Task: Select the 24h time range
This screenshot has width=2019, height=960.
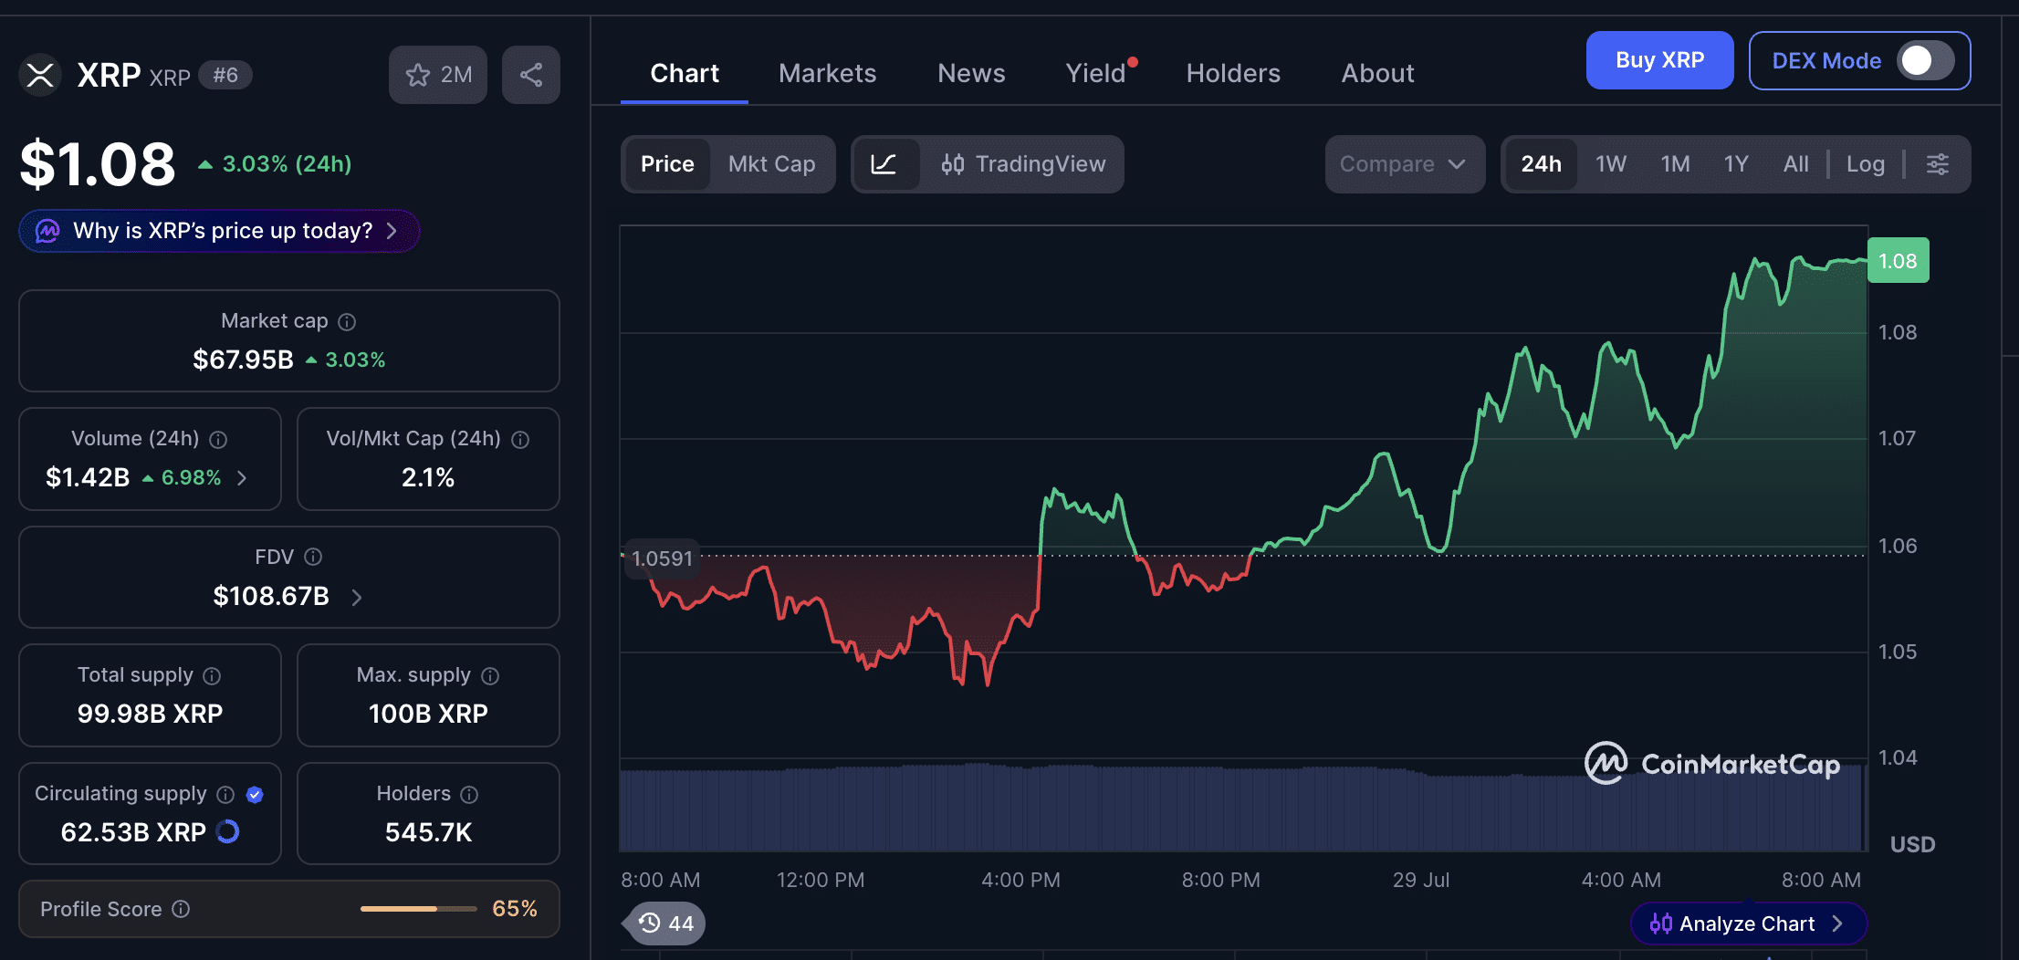Action: pos(1541,164)
